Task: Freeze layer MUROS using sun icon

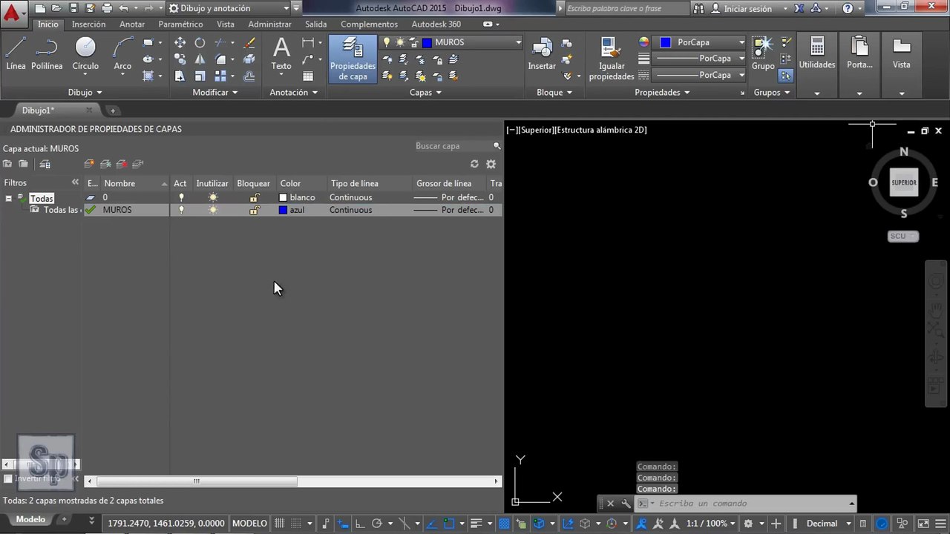Action: pos(213,211)
